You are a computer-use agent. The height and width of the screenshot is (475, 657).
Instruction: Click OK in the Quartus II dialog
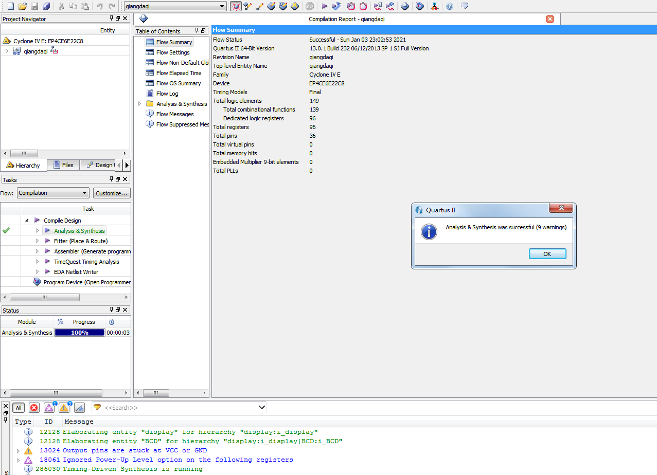pos(547,254)
